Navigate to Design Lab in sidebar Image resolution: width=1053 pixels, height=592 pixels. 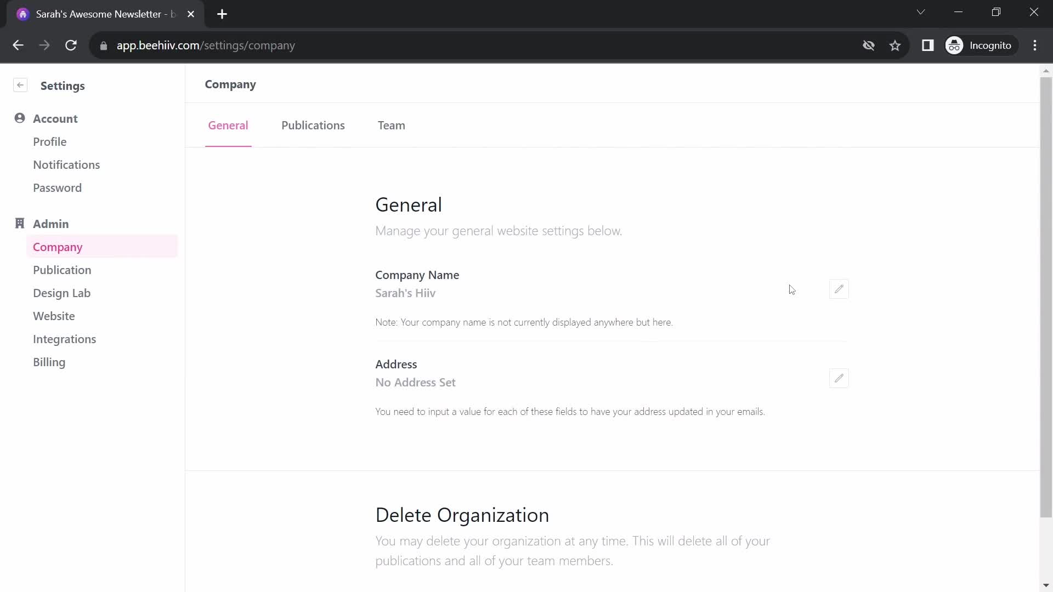click(x=62, y=293)
